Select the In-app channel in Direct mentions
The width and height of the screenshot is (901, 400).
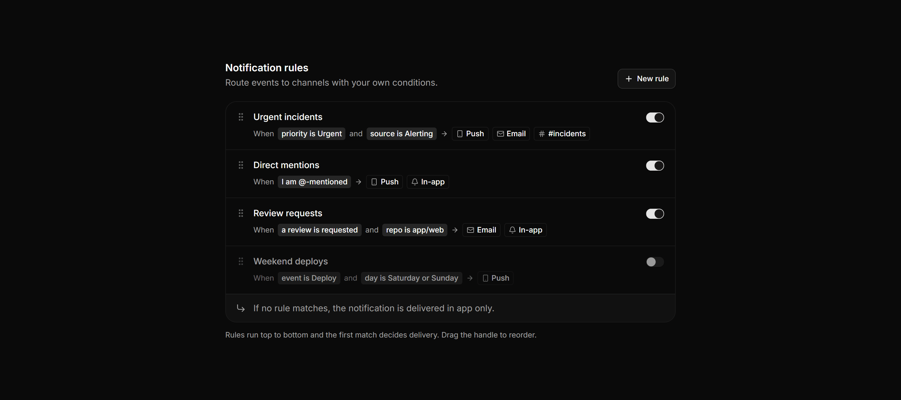(427, 182)
